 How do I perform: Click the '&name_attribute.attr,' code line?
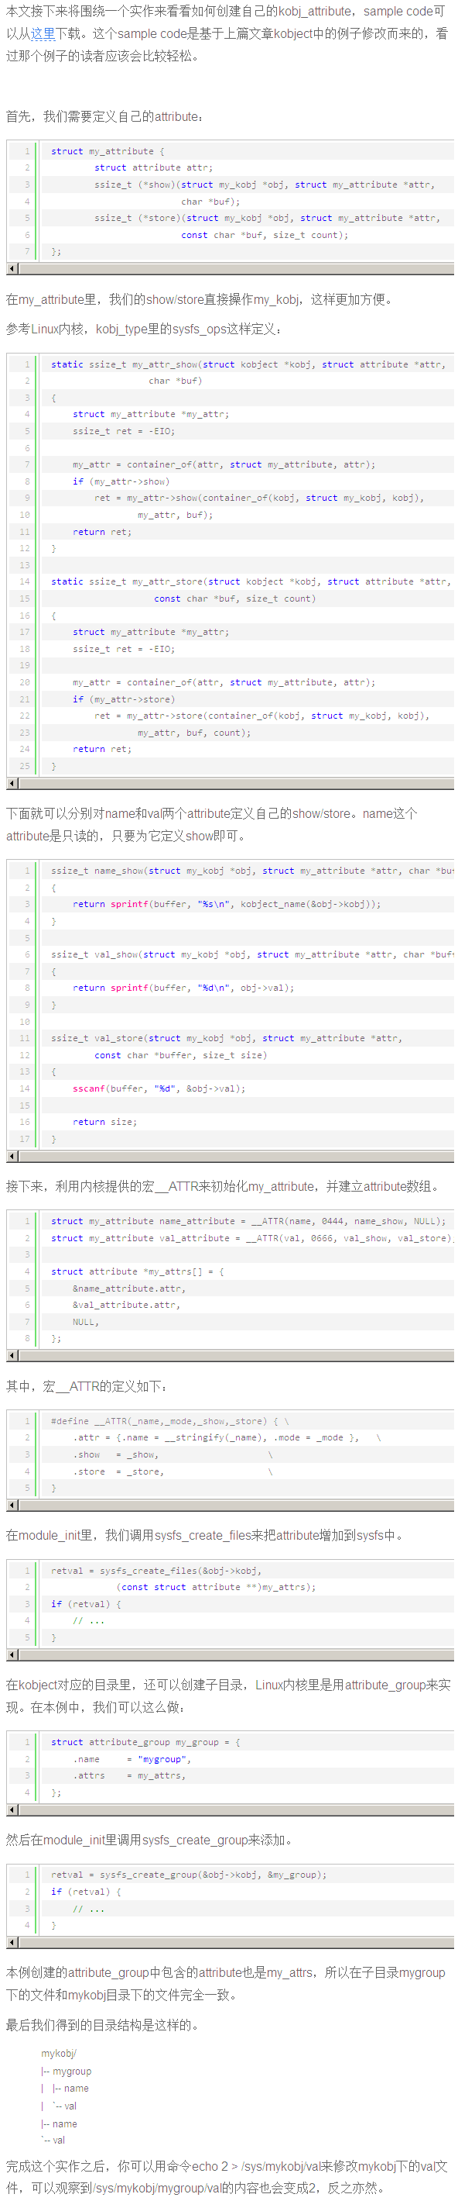128,1289
